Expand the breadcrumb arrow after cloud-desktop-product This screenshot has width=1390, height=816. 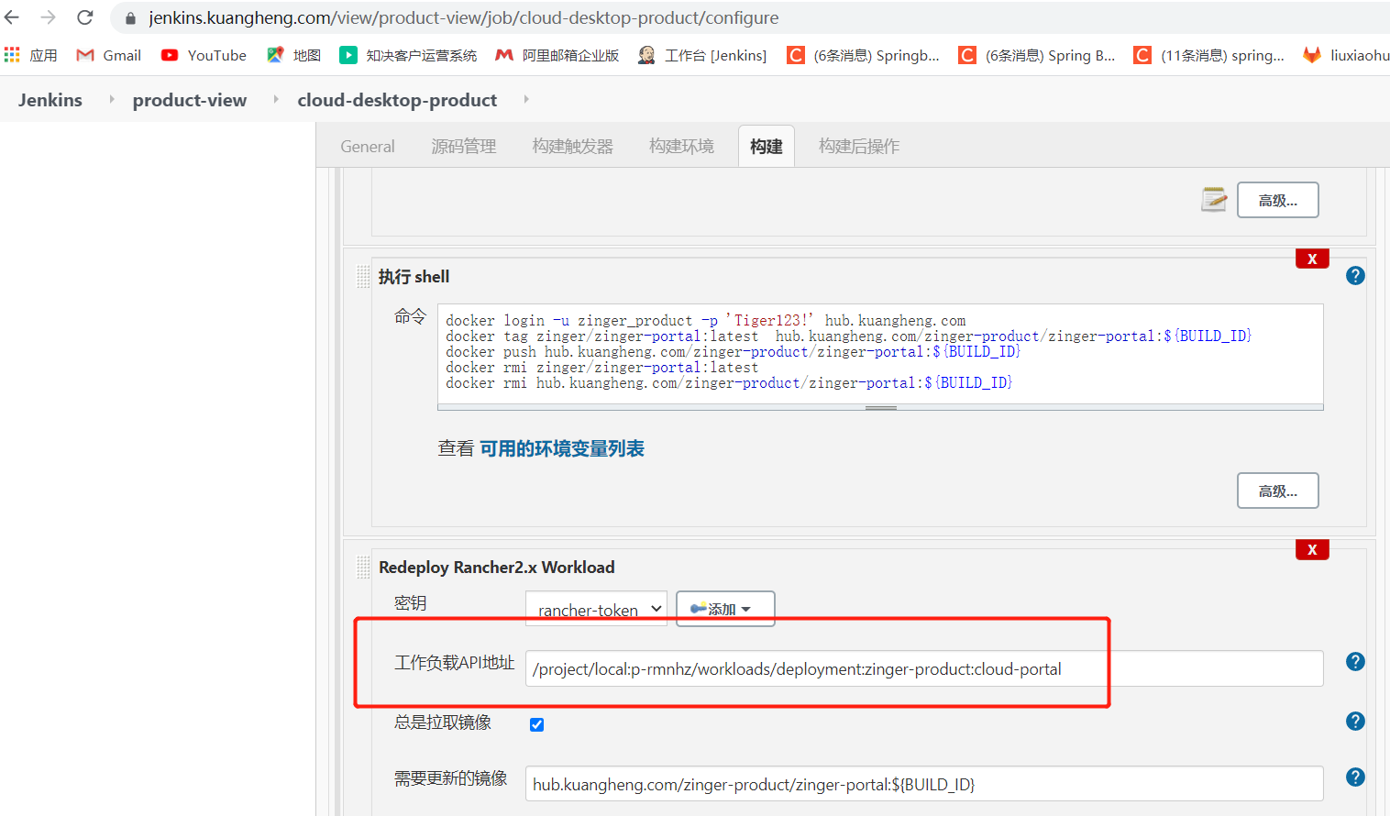point(526,101)
